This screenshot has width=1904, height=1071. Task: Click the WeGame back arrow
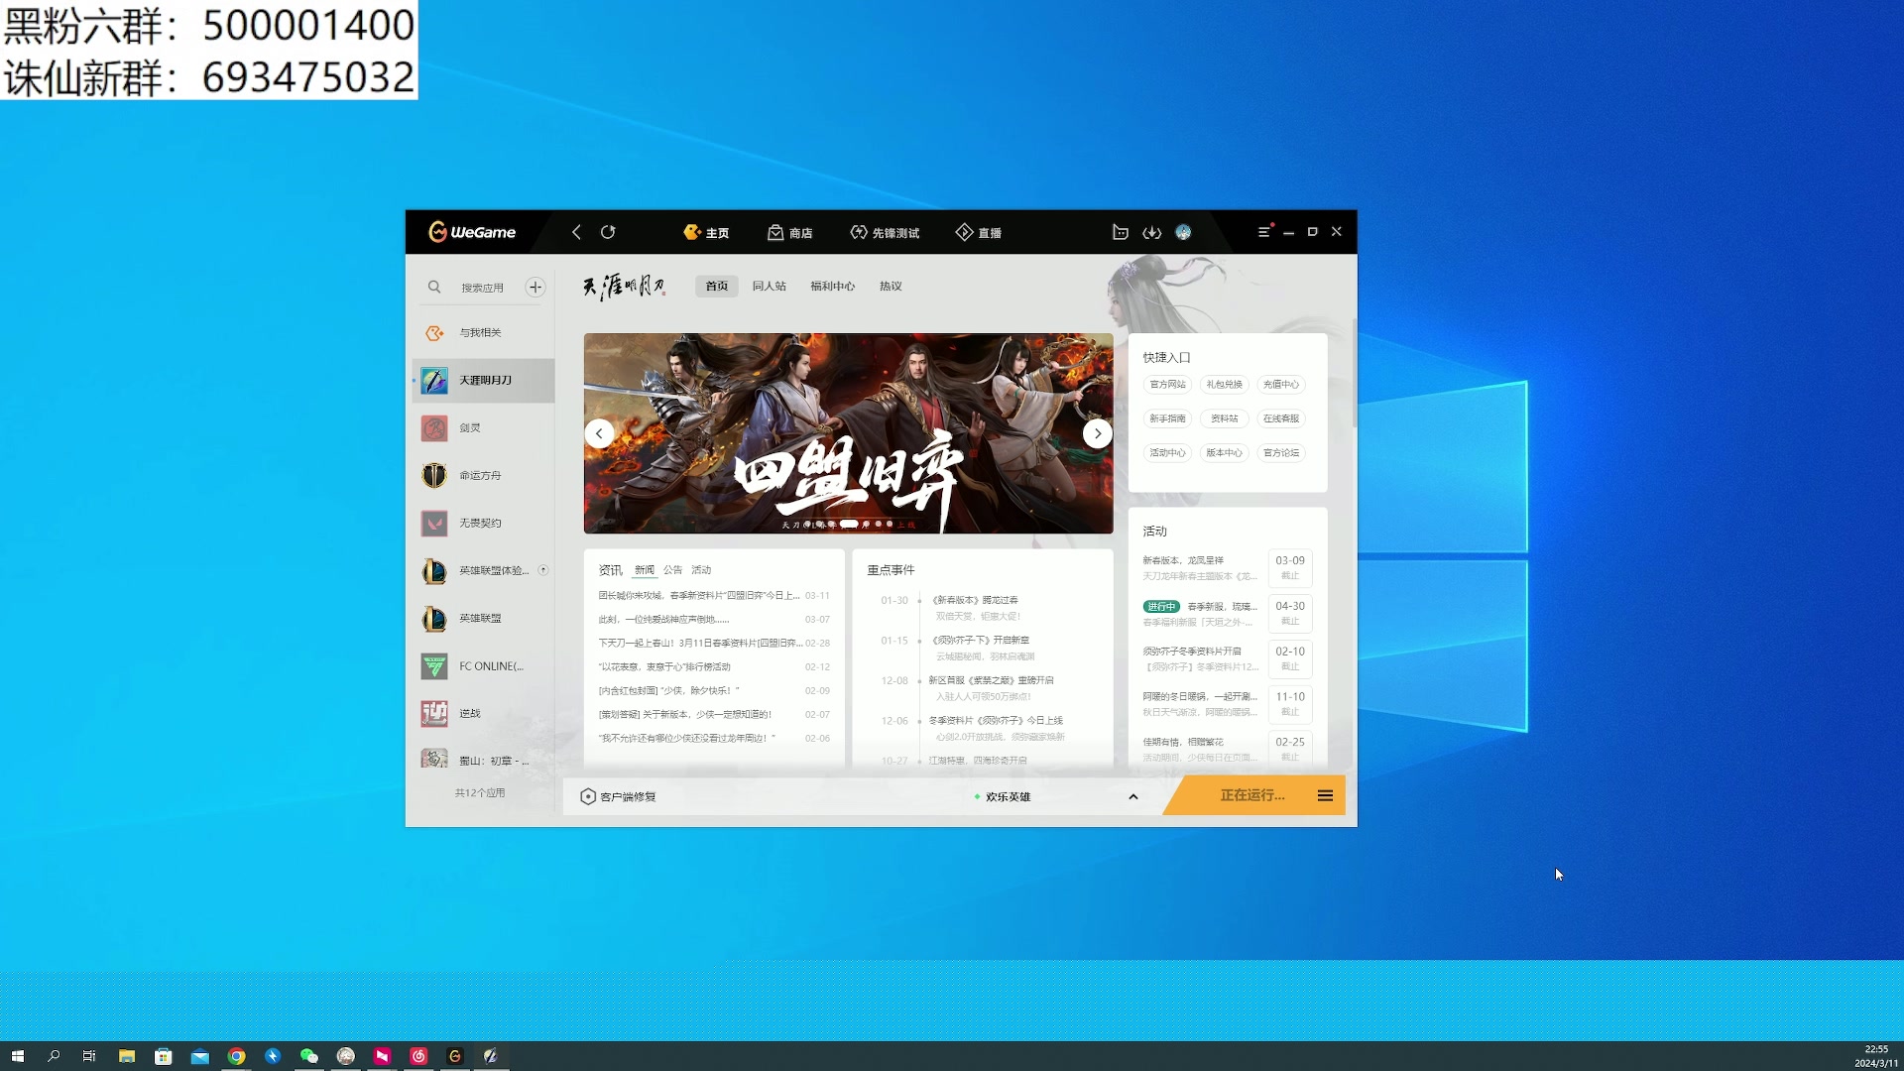coord(576,232)
